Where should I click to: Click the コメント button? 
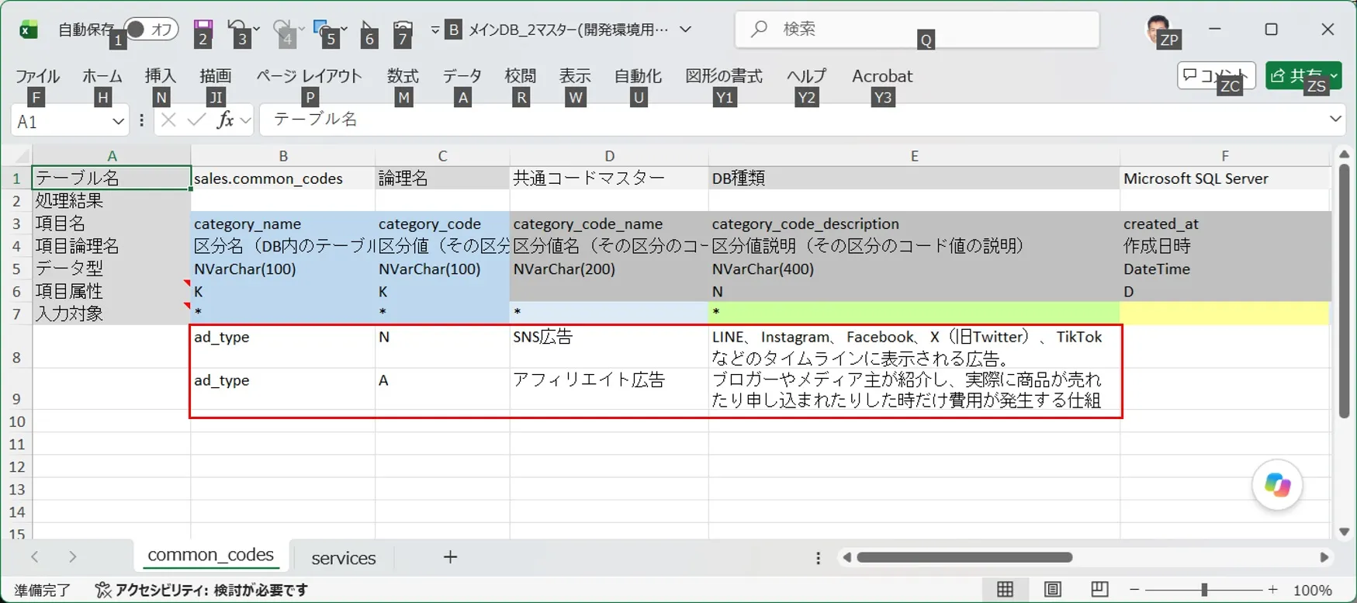point(1216,75)
